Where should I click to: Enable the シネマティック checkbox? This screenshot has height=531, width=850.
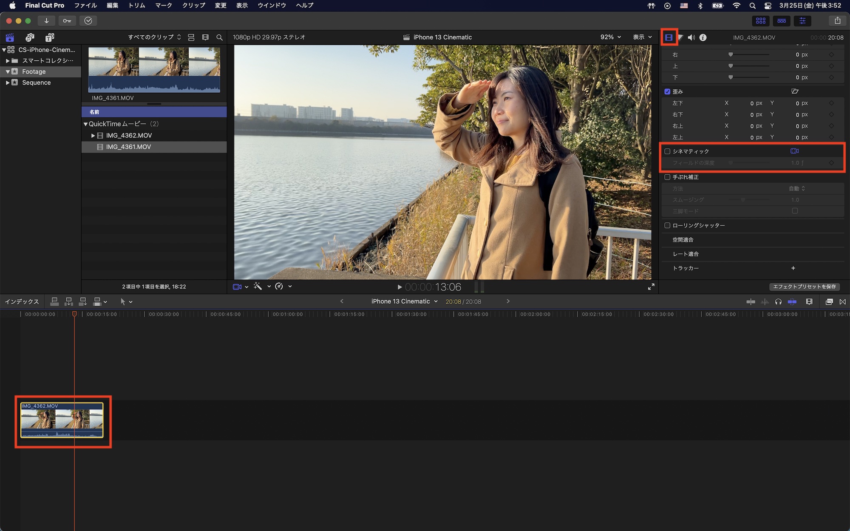(667, 151)
